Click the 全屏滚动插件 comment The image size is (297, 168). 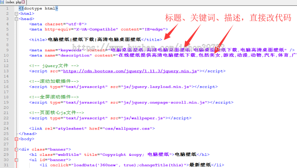(54, 97)
